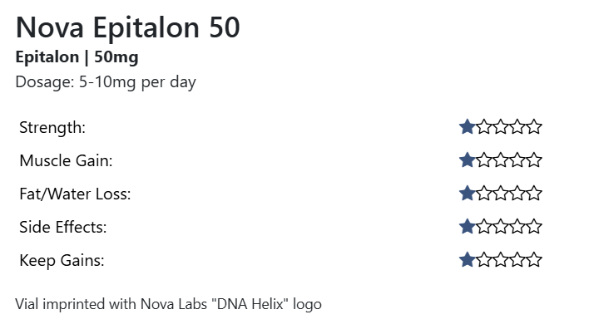Click the third star in Muscle Gain row

click(501, 160)
